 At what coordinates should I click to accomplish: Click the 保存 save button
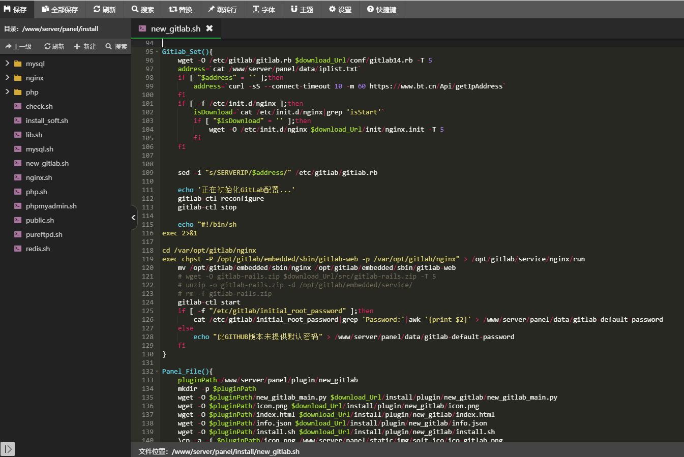[16, 9]
